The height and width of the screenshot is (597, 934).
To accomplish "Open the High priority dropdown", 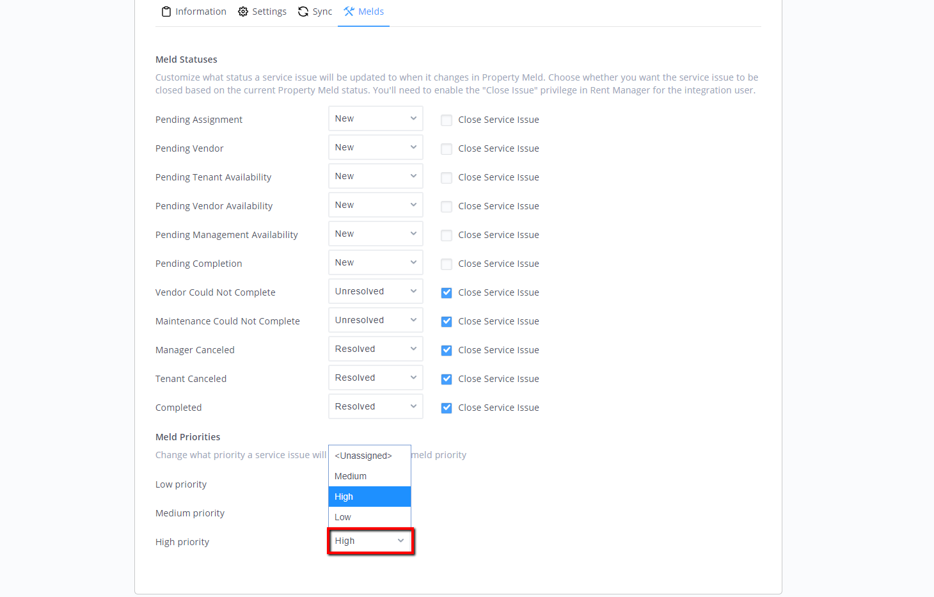I will (x=370, y=541).
